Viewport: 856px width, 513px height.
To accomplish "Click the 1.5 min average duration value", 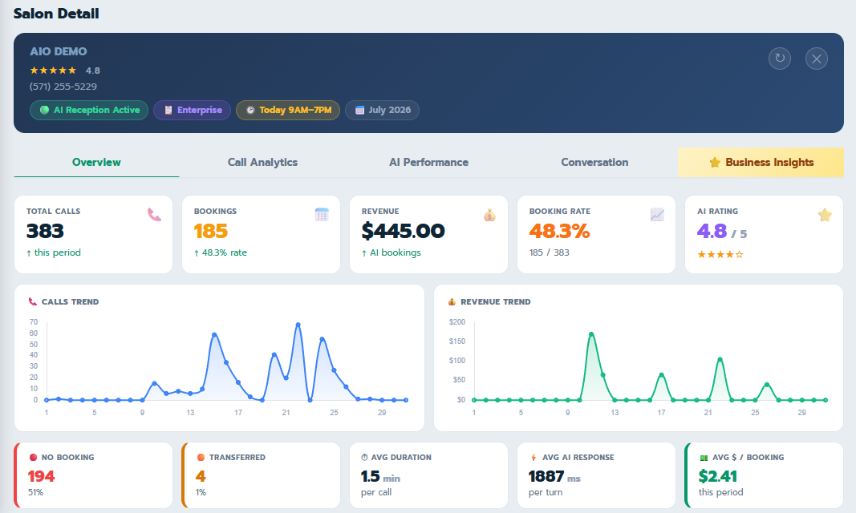I will tap(380, 476).
